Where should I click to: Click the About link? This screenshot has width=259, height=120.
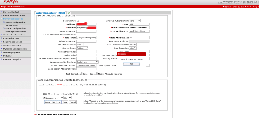coord(249,7)
